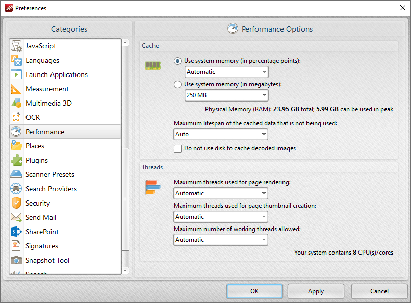Click the OK button
The width and height of the screenshot is (411, 303).
tap(254, 291)
